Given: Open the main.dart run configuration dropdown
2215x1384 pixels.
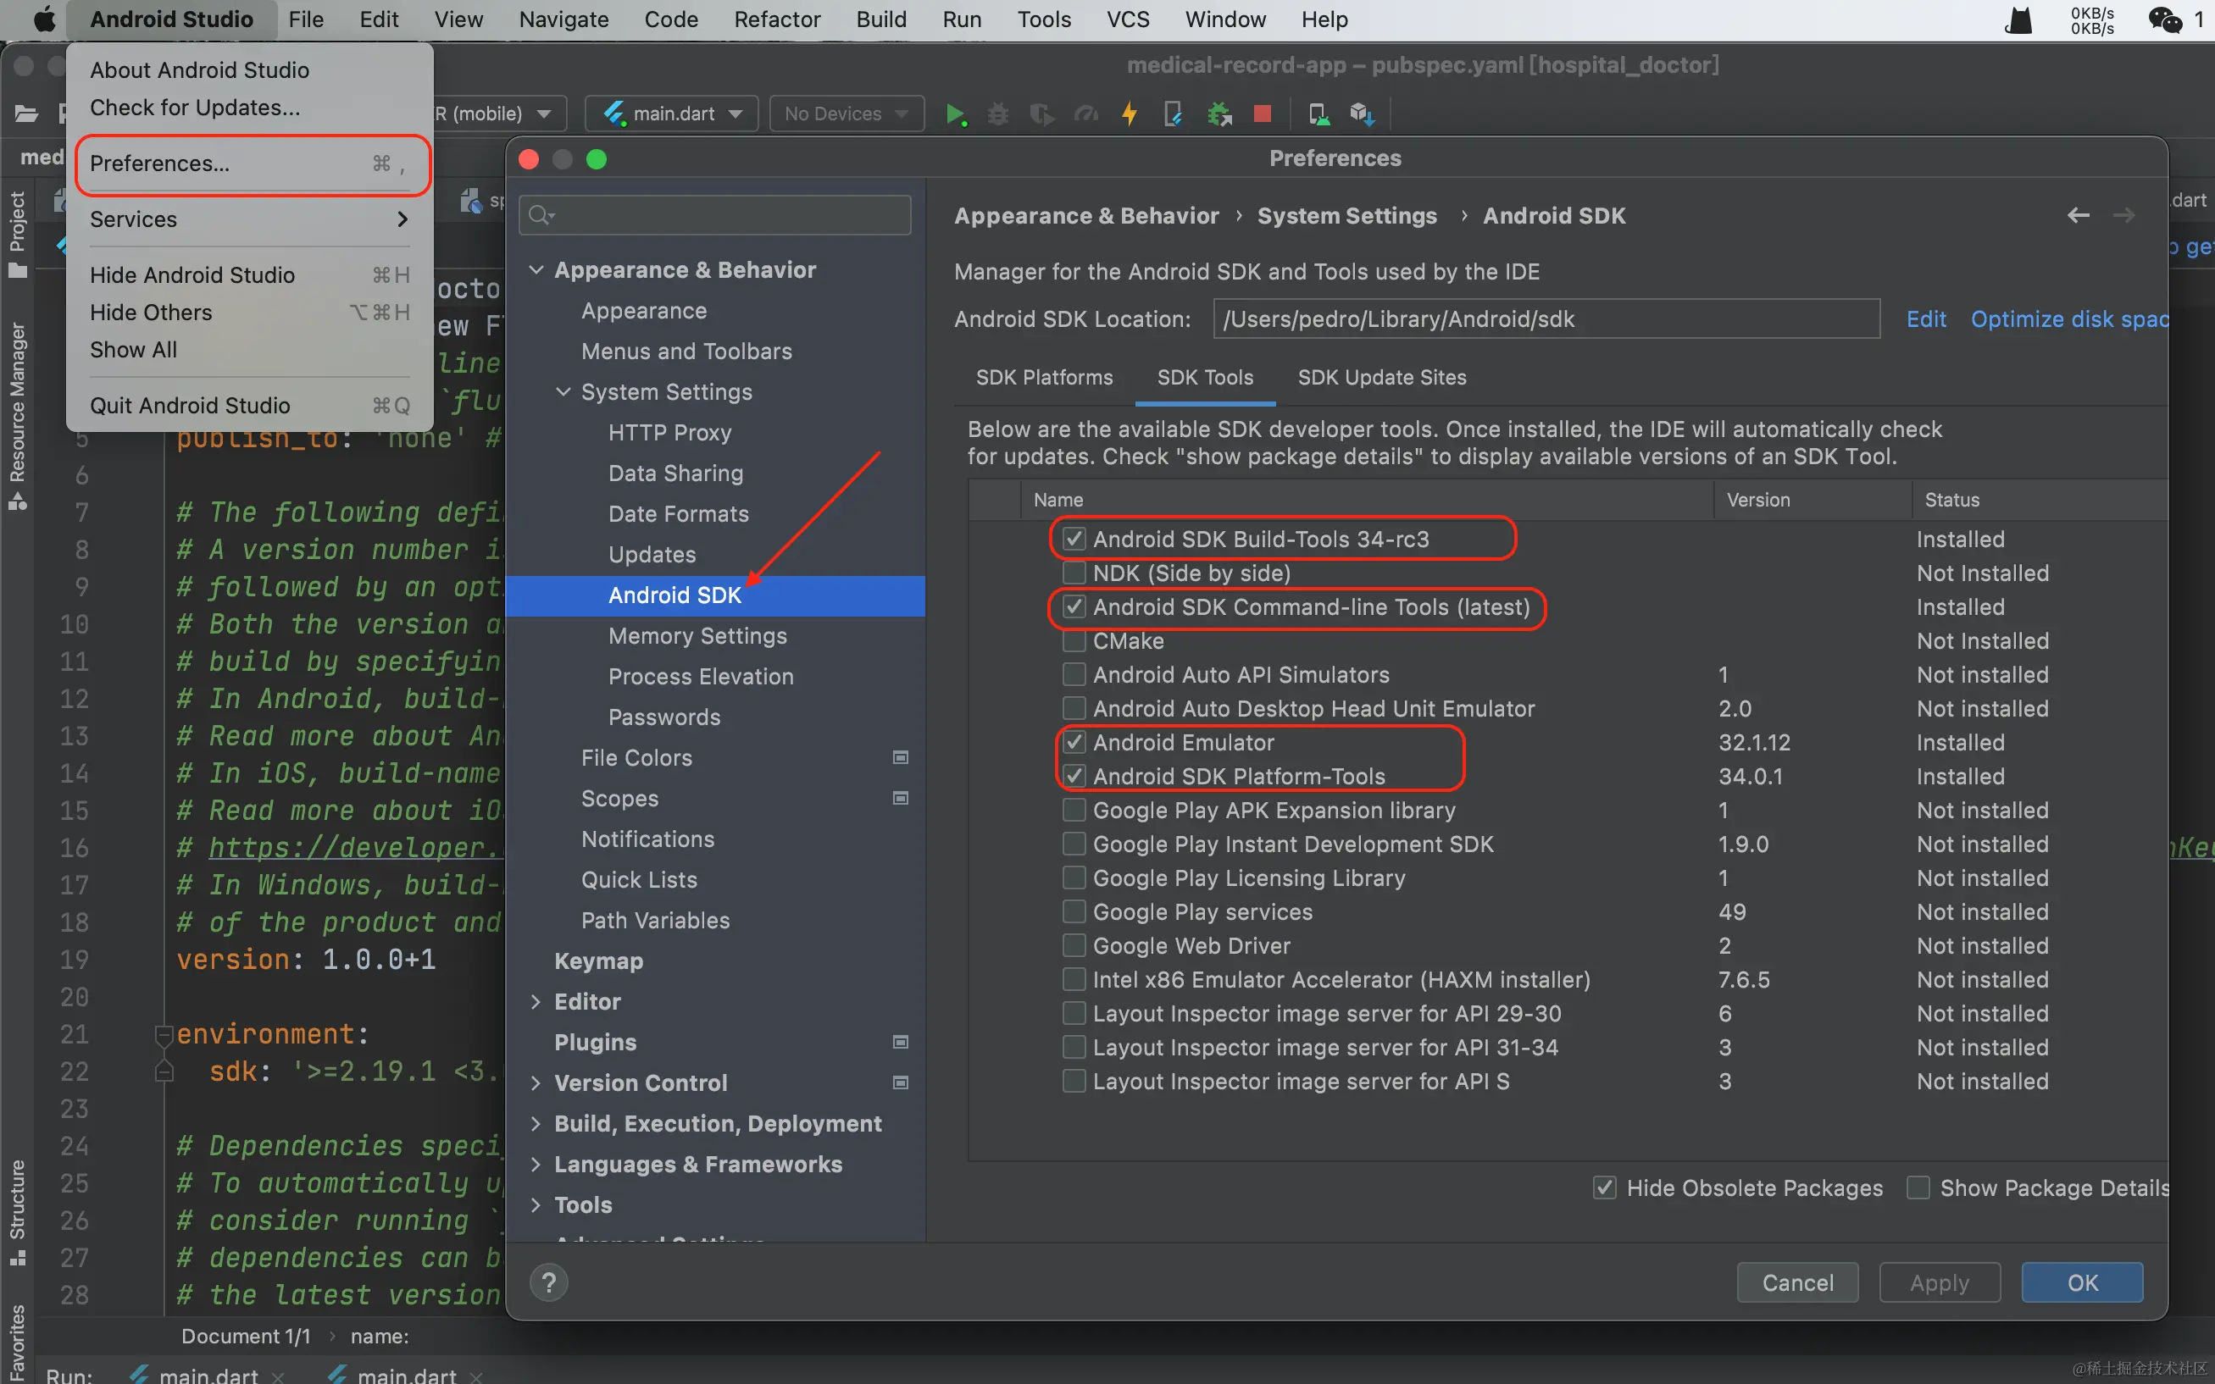Looking at the screenshot, I should click(671, 113).
